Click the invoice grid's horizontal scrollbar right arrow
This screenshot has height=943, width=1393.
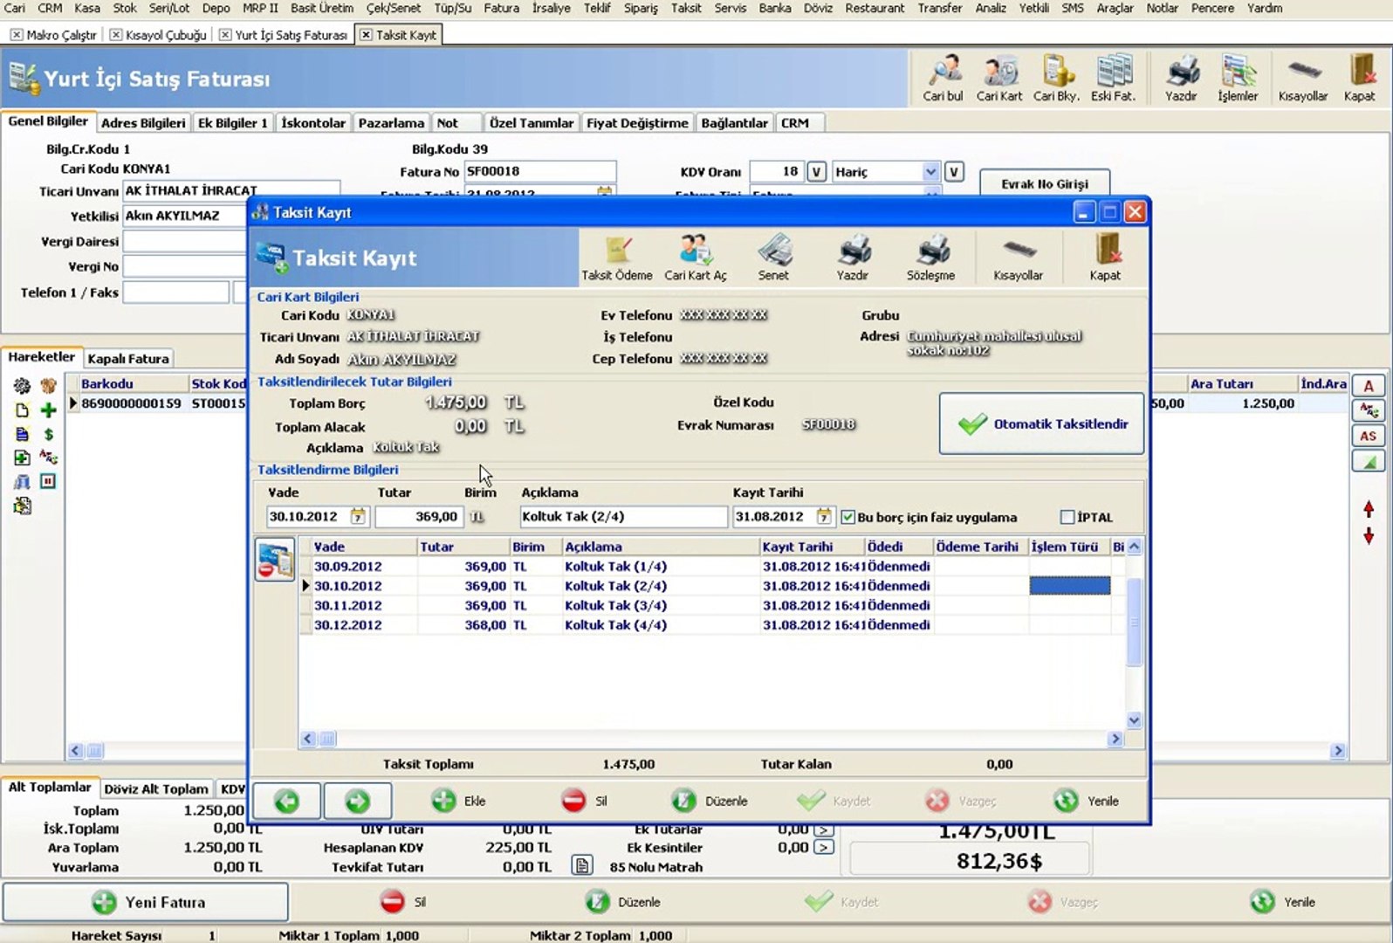tap(1338, 750)
